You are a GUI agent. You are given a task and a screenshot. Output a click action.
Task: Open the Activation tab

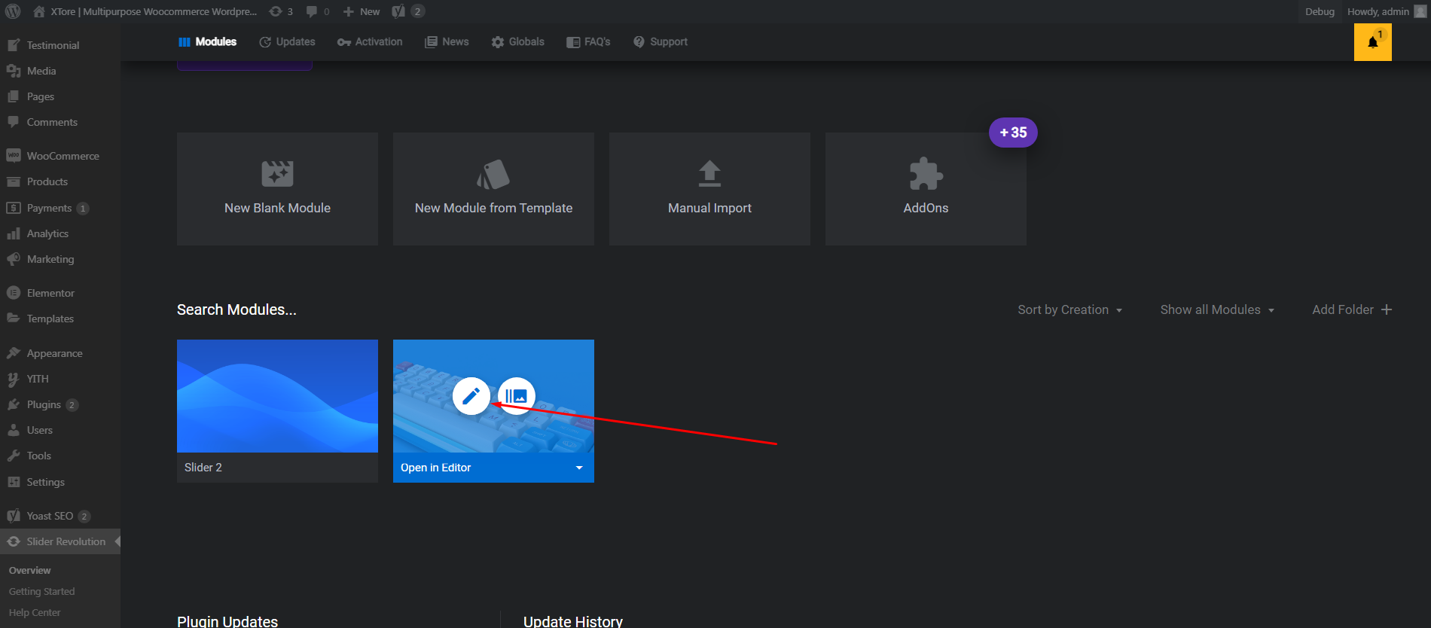[x=370, y=42]
